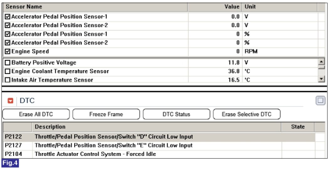Click the Description column header
Screen dimensions: 329x169
pos(157,127)
